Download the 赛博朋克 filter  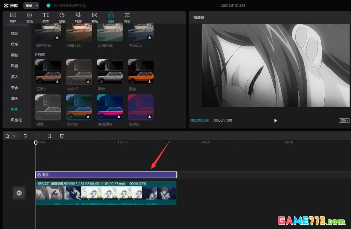119,116
